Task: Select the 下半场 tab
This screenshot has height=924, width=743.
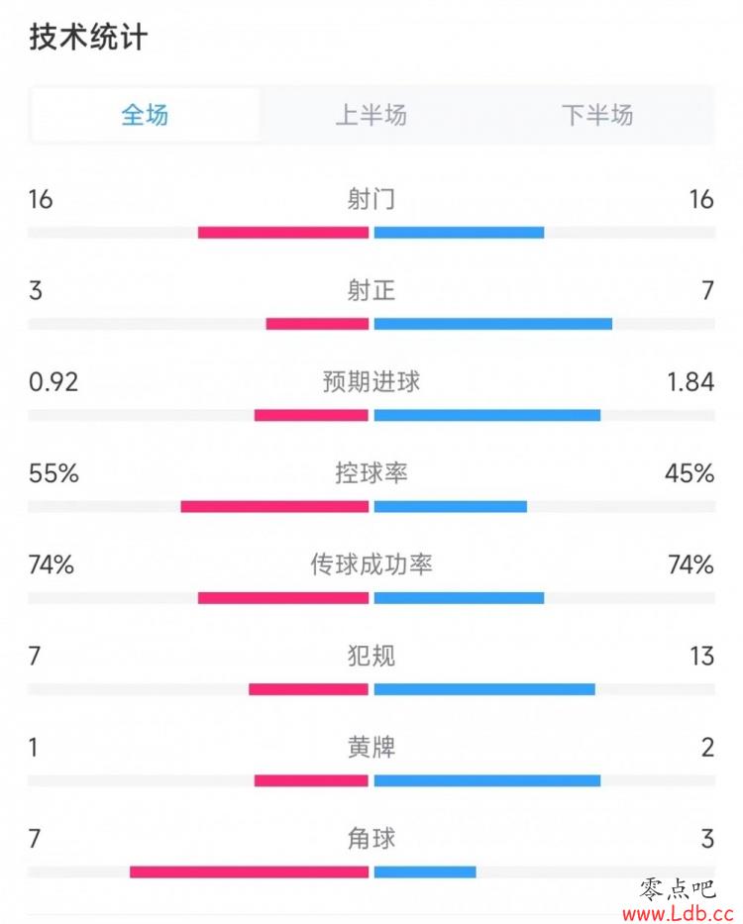Action: click(x=597, y=115)
